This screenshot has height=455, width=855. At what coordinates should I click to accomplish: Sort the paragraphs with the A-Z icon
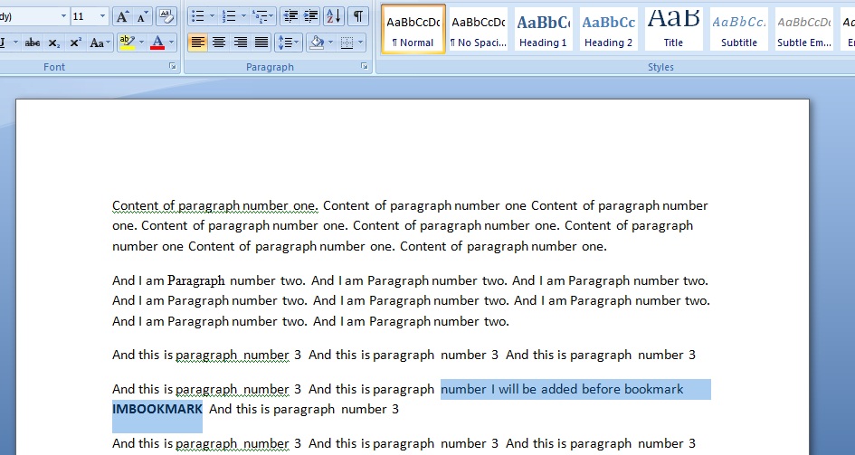[x=333, y=16]
